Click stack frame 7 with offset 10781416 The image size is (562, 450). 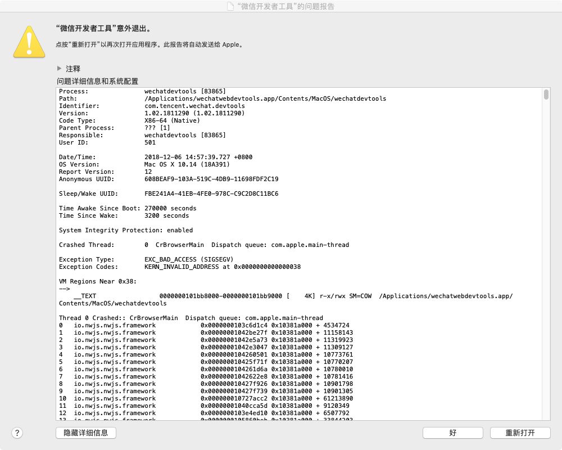click(206, 376)
